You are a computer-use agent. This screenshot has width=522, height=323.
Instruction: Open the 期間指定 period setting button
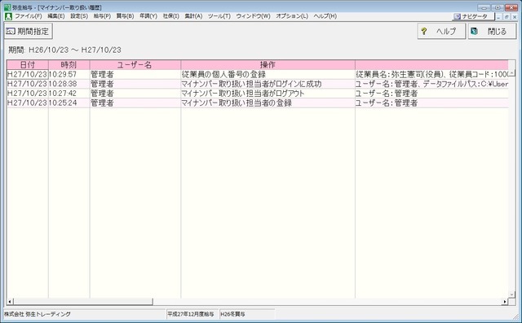[x=29, y=31]
